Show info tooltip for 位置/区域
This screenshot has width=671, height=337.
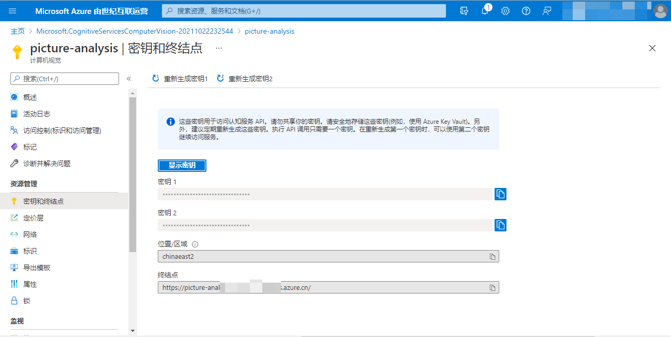click(195, 244)
